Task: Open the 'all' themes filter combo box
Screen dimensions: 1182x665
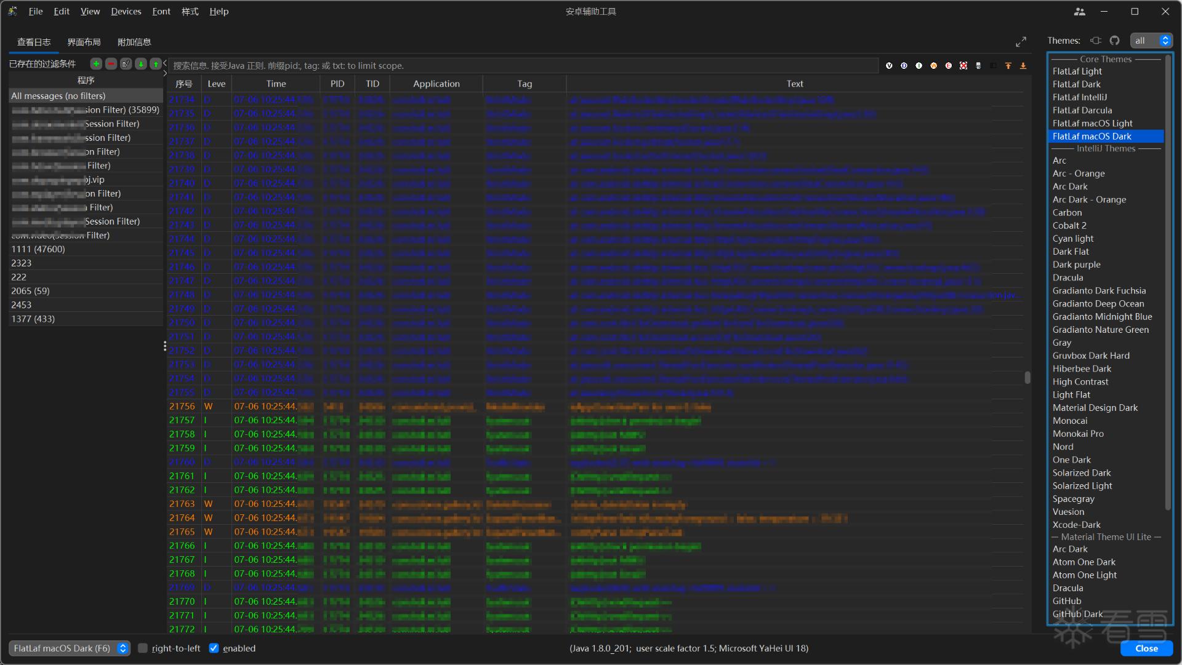Action: click(1151, 41)
